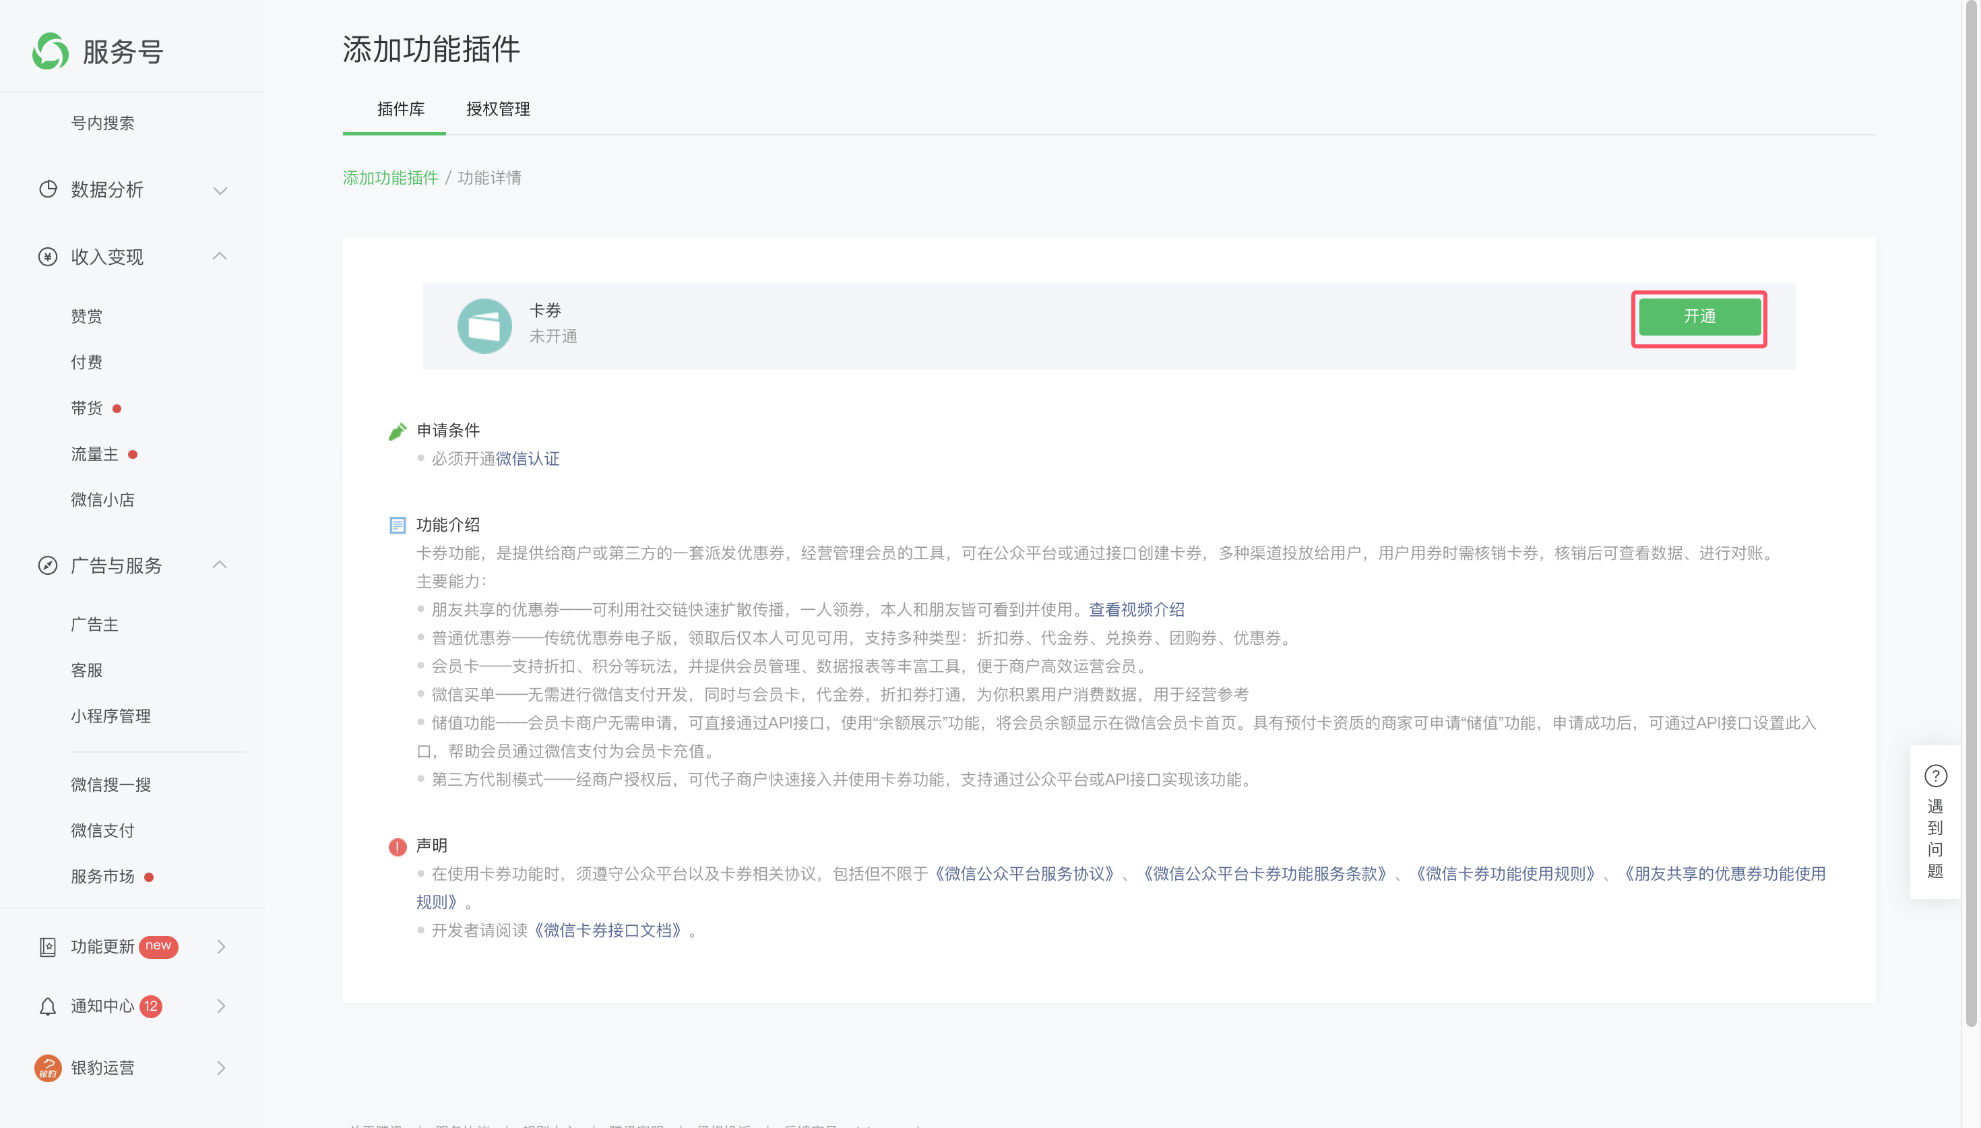Viewport: 1981px width, 1128px height.
Task: Click the 12 notifications badge
Action: pyautogui.click(x=151, y=1006)
